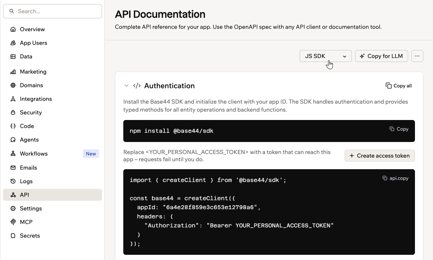Select Integrations in the sidebar
This screenshot has width=433, height=260.
pos(53,99)
